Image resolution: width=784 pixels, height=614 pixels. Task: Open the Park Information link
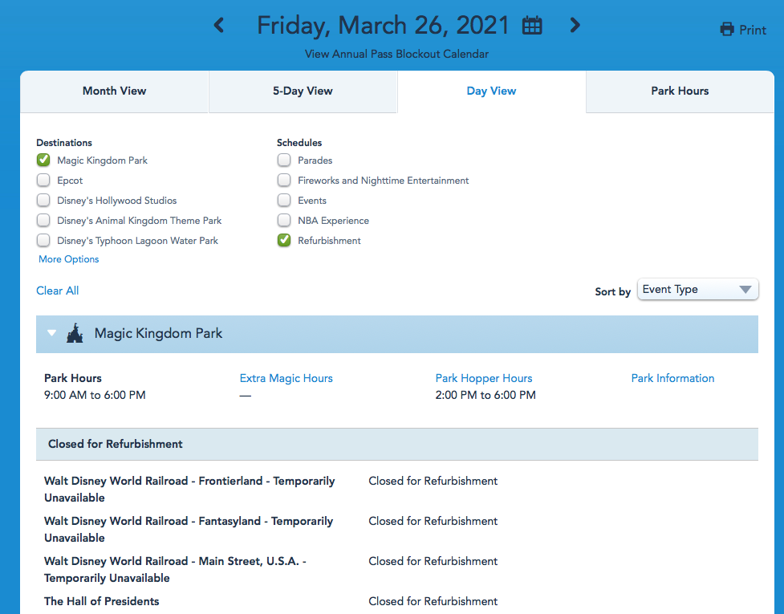(672, 378)
